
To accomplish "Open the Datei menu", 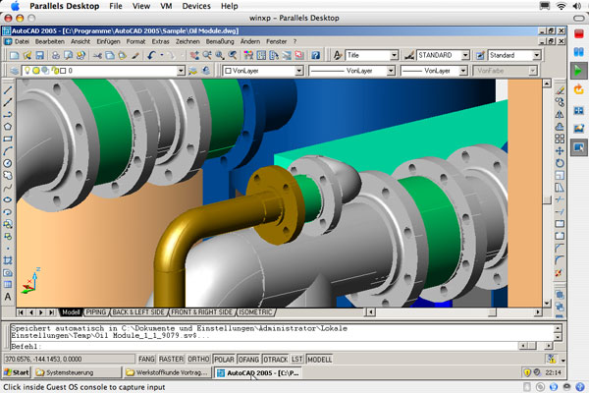I will pos(23,41).
